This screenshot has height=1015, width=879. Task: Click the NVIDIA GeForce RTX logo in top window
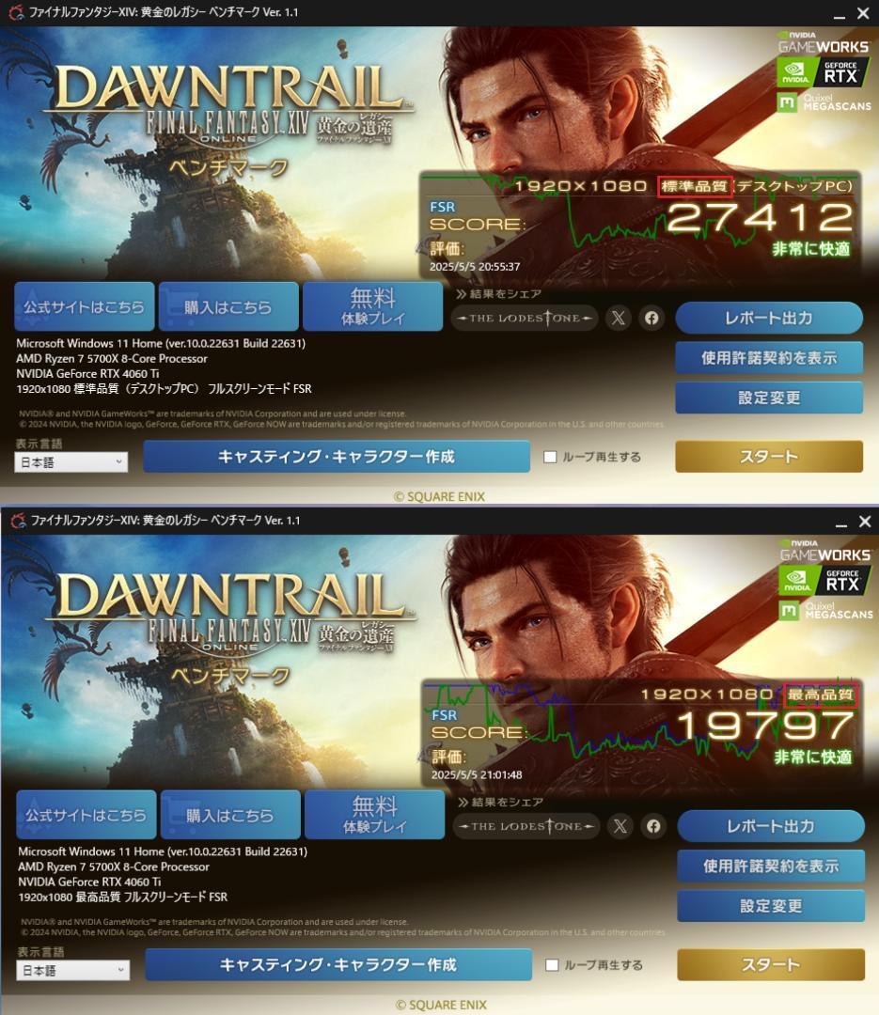tap(823, 71)
